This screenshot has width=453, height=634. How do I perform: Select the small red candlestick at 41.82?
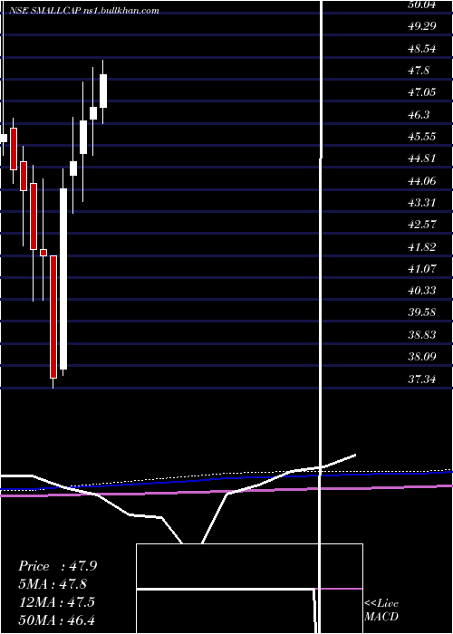point(43,253)
